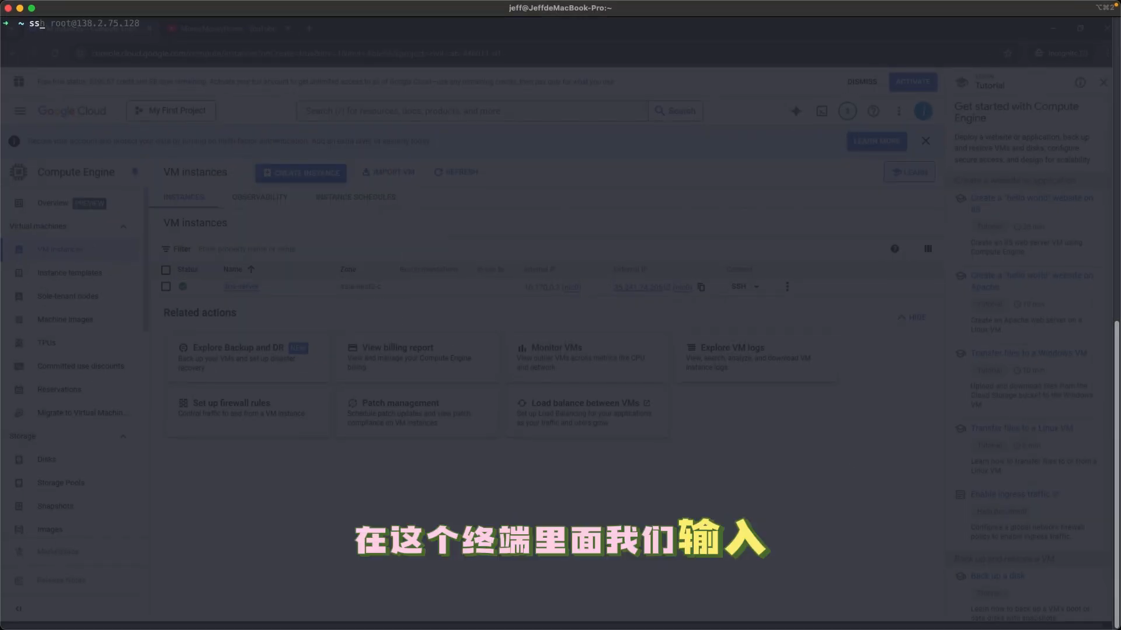Open the VM row more-actions menu
Viewport: 1121px width, 630px height.
click(787, 286)
